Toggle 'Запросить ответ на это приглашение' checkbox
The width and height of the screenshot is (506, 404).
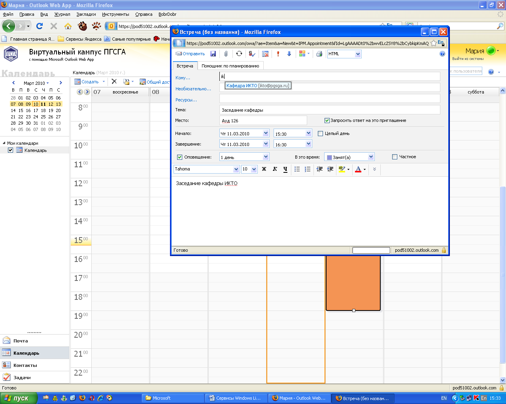tap(327, 120)
